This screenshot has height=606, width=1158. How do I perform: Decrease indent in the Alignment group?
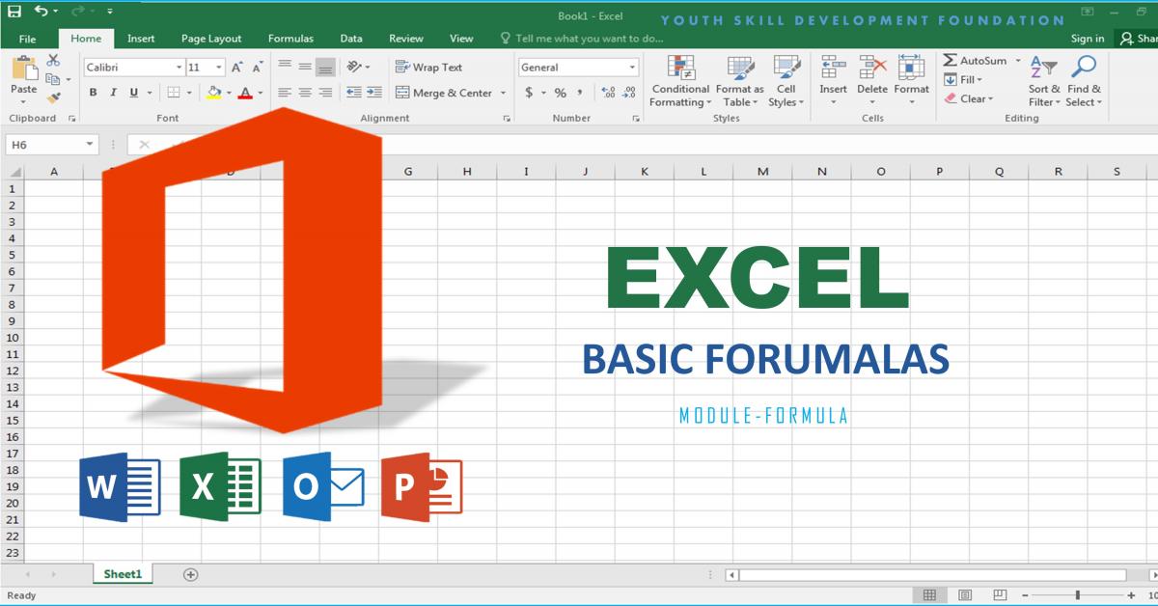[353, 93]
